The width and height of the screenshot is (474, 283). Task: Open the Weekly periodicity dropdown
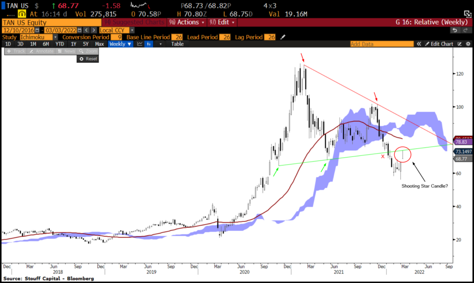pyautogui.click(x=120, y=44)
